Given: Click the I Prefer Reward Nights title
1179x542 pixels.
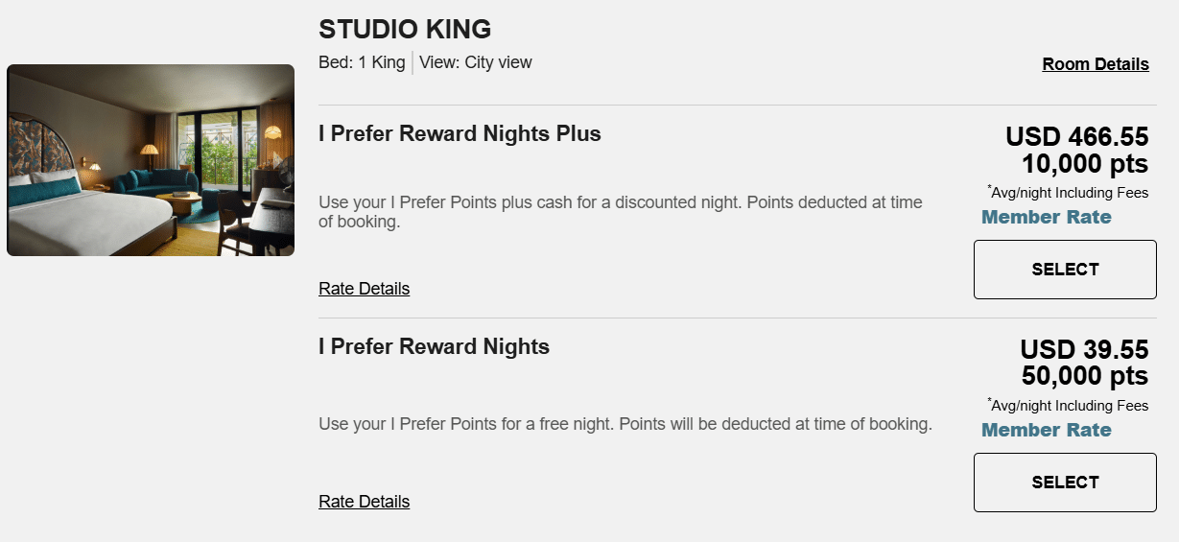Looking at the screenshot, I should [x=434, y=346].
